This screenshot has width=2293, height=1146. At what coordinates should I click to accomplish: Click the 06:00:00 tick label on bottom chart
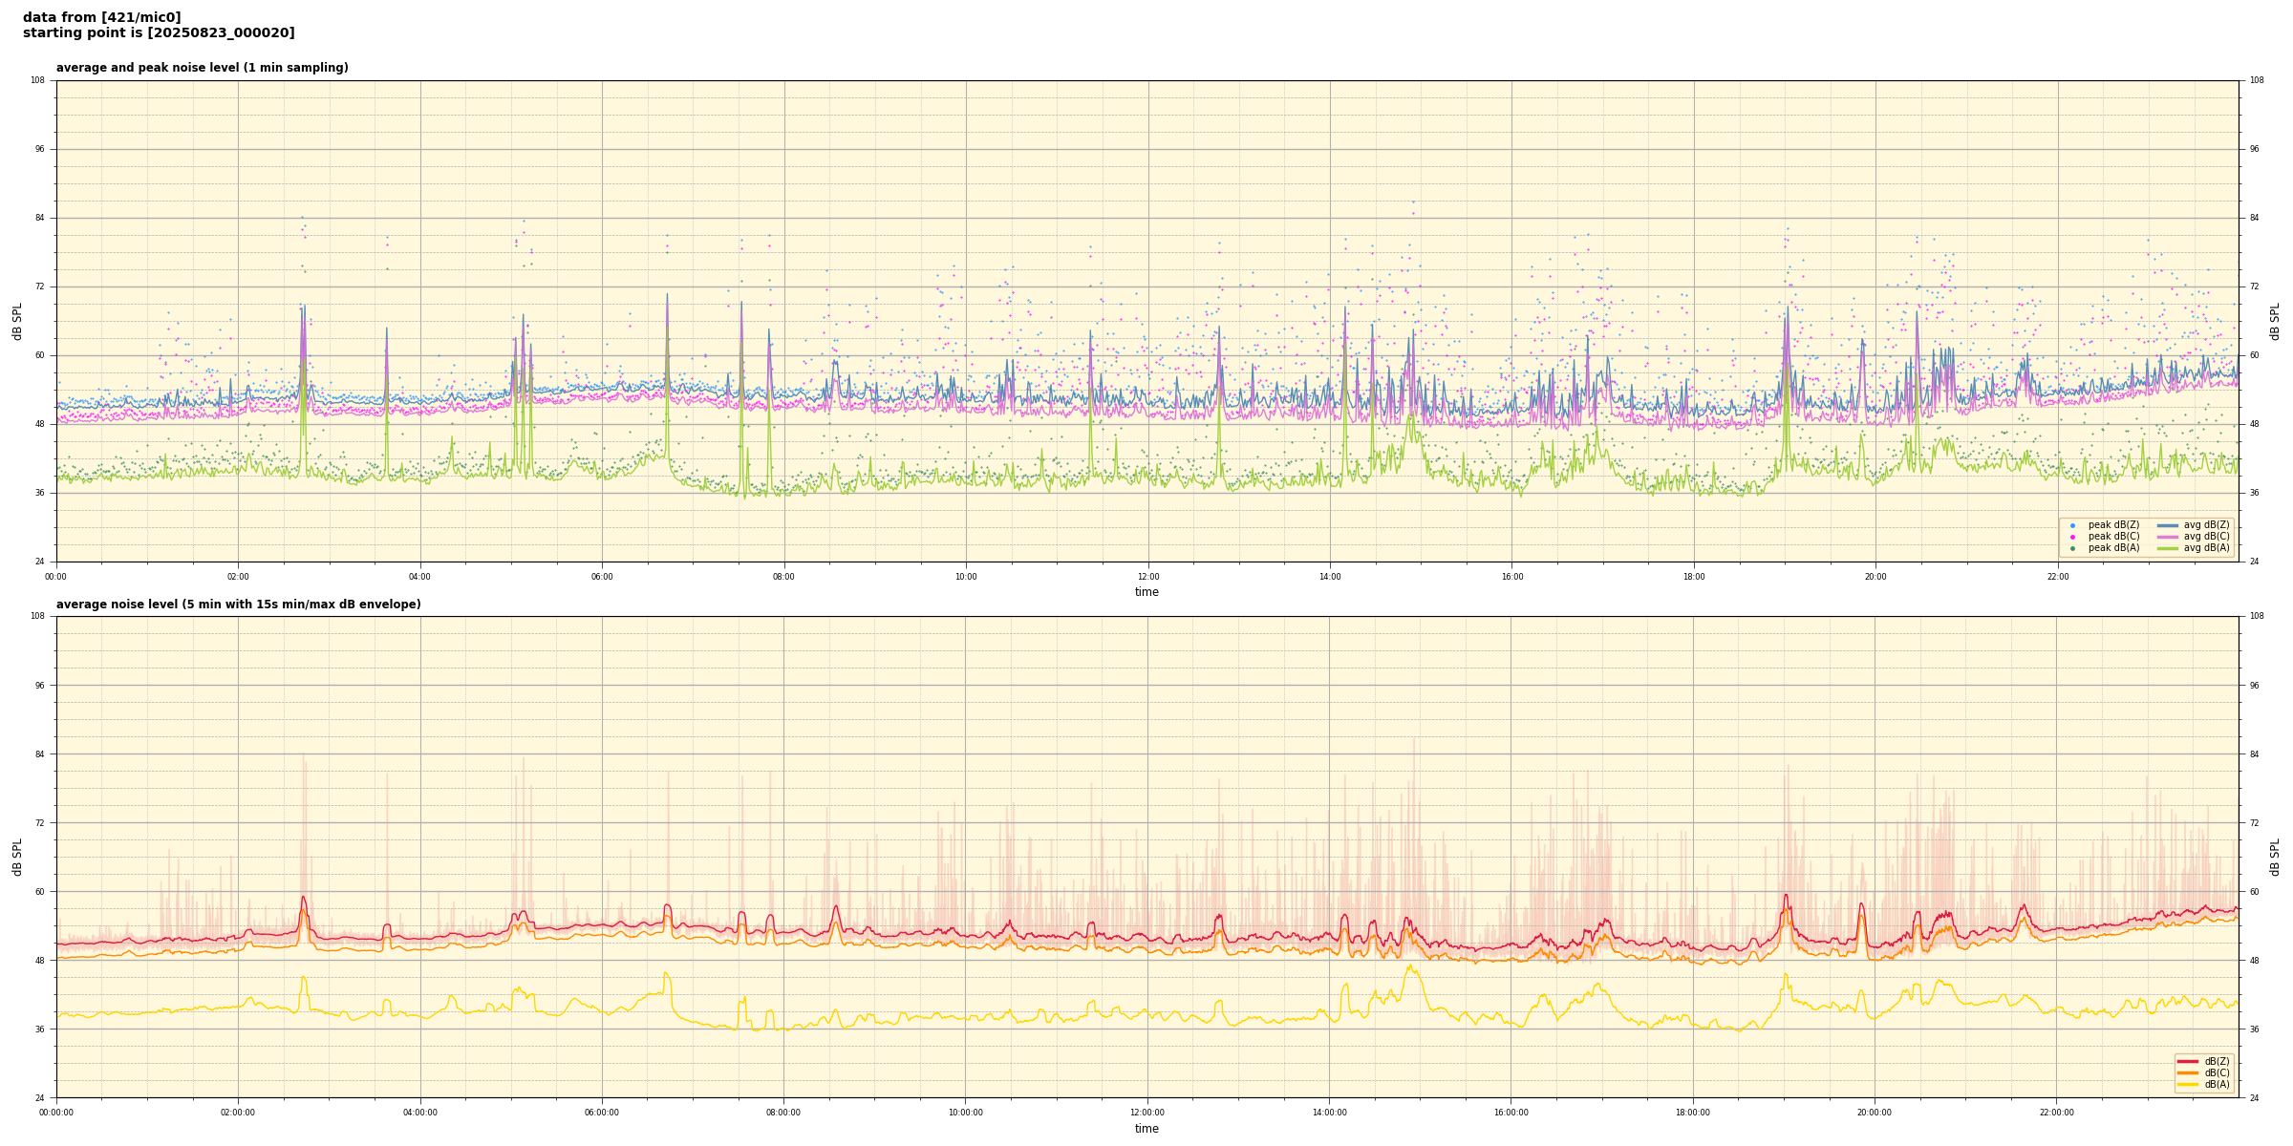point(602,1113)
